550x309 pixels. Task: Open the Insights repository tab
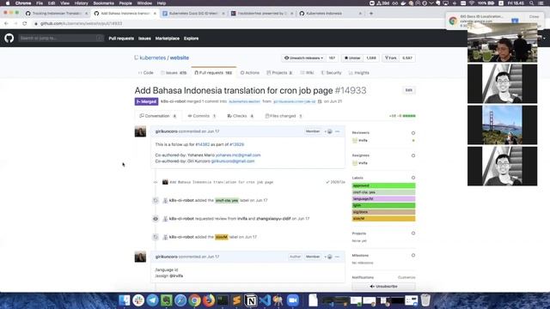pos(359,73)
